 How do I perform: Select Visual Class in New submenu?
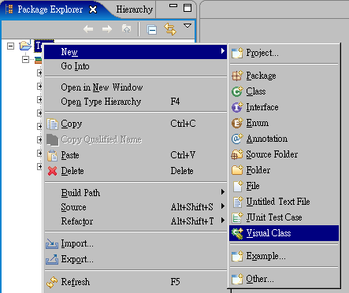(x=284, y=233)
